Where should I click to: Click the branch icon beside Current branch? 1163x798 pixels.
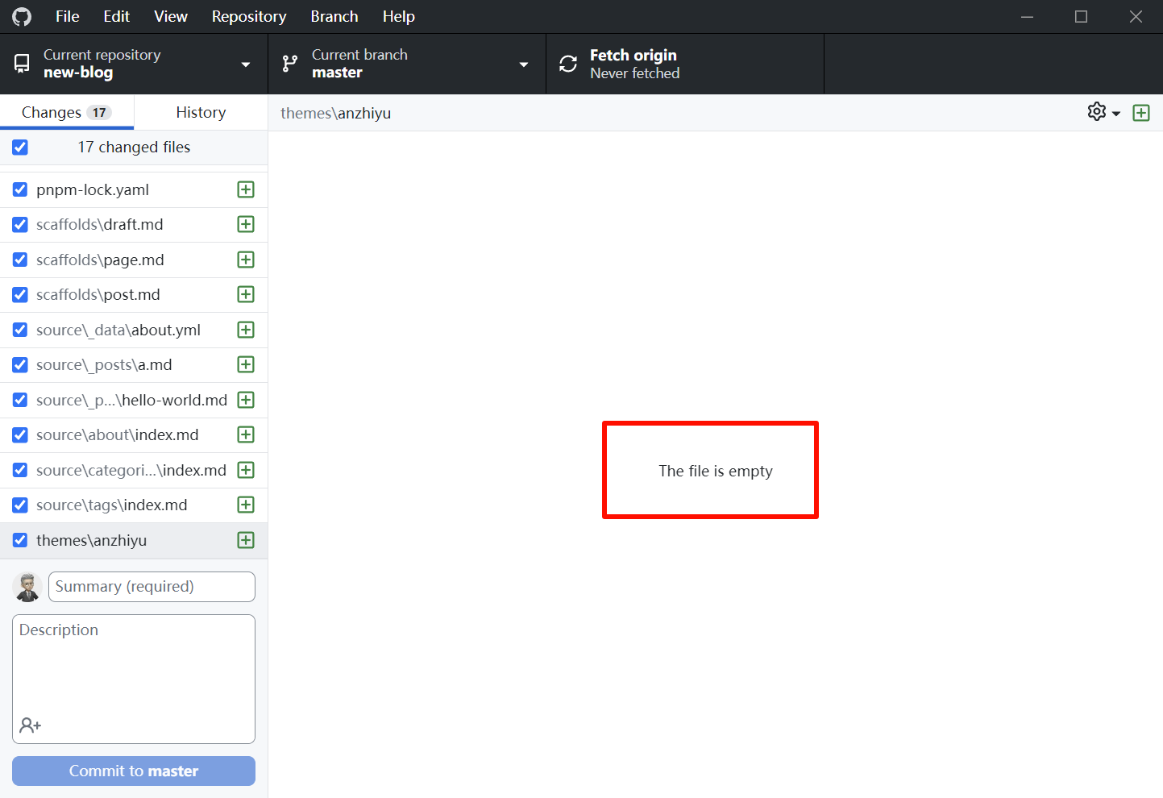pyautogui.click(x=289, y=63)
